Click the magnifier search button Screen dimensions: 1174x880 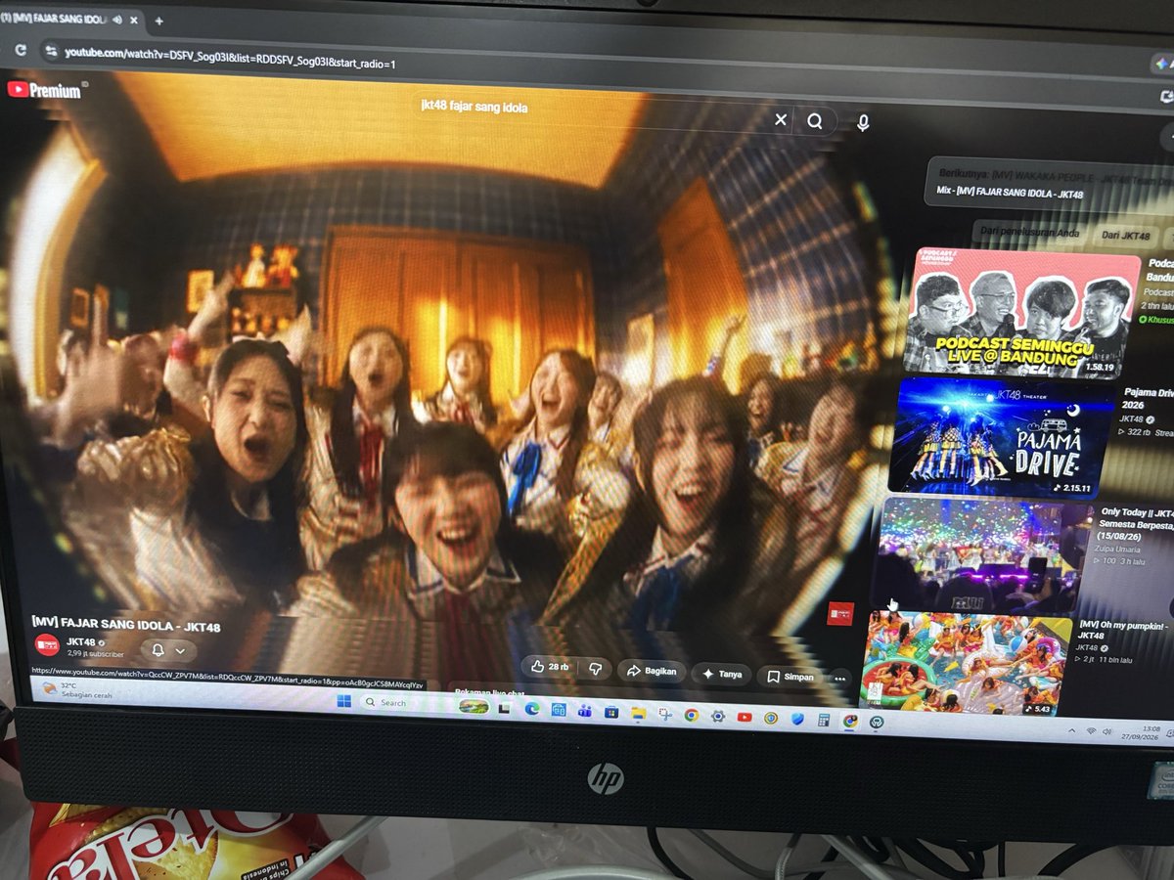[815, 121]
